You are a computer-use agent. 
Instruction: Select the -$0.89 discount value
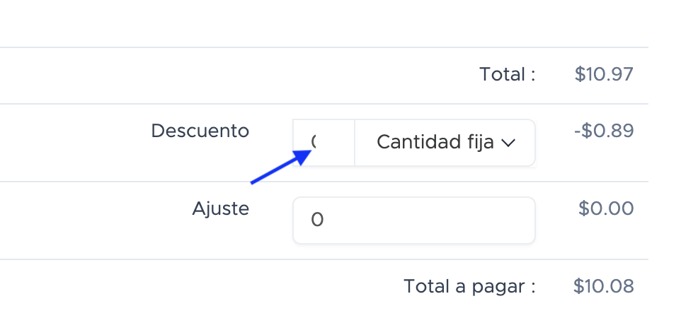[x=602, y=131]
